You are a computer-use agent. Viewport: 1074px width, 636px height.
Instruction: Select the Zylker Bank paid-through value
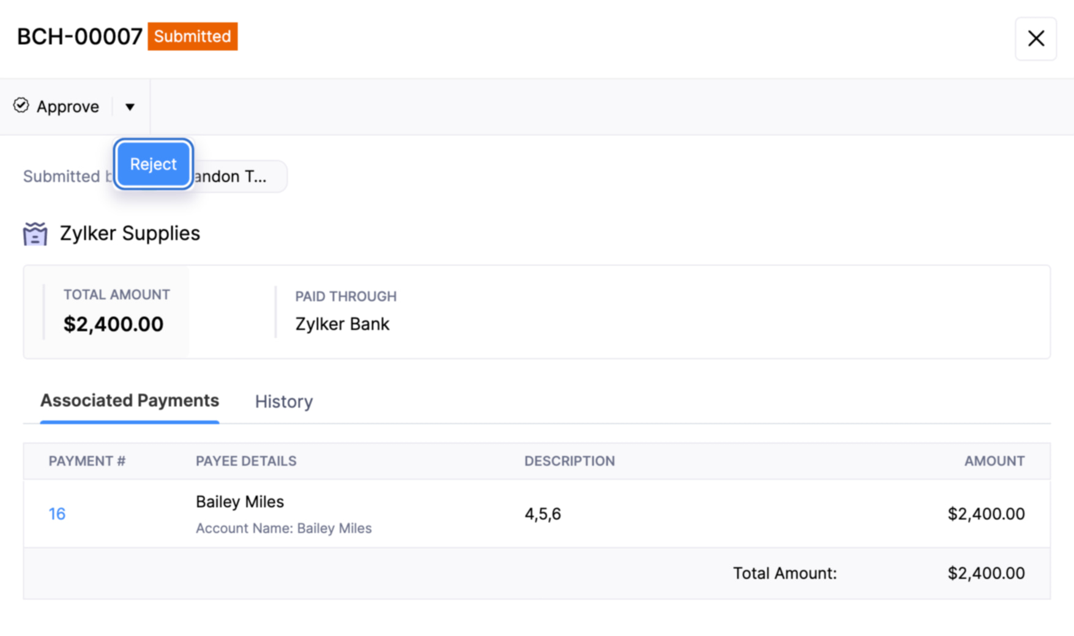tap(342, 324)
